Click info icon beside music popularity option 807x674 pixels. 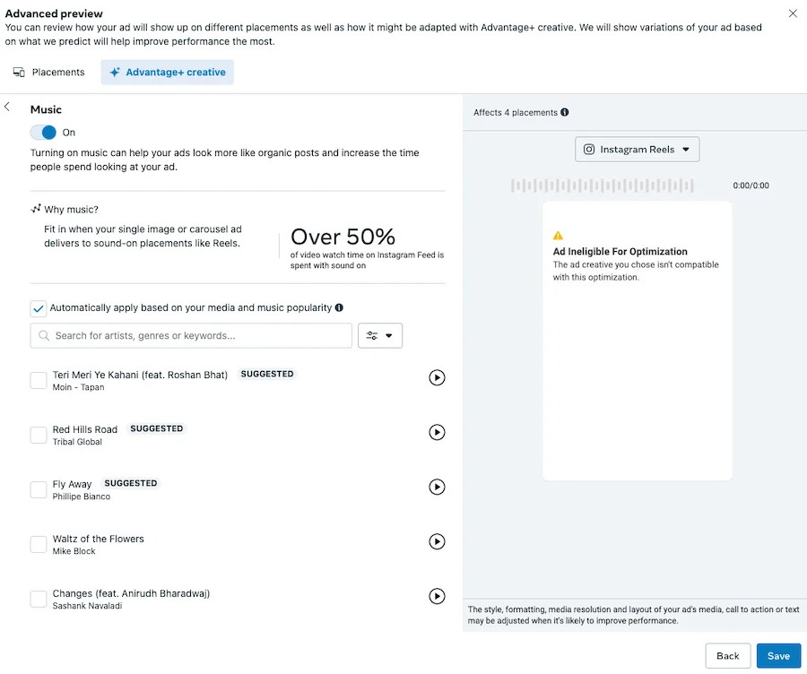tap(339, 307)
